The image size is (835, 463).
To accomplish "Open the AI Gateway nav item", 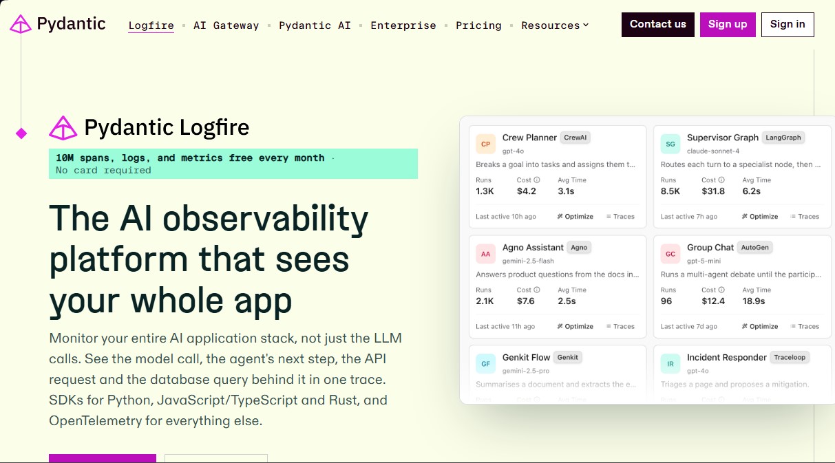I will (x=226, y=25).
